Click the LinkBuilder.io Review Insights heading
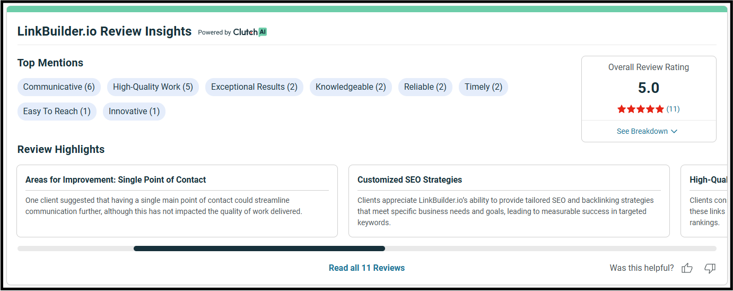The height and width of the screenshot is (291, 733). 104,31
